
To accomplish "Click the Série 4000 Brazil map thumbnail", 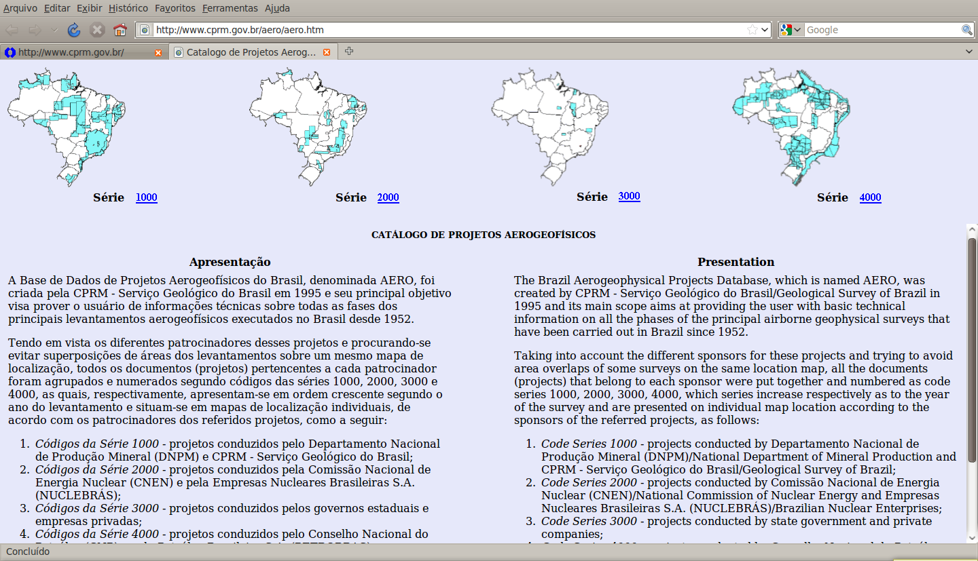I will pos(791,127).
